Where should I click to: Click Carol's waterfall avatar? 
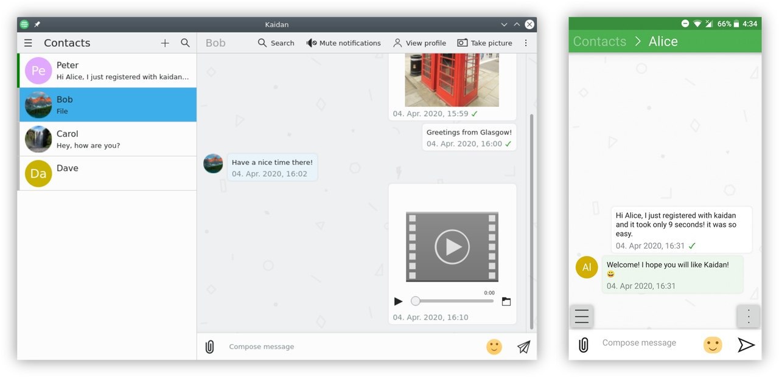tap(38, 139)
